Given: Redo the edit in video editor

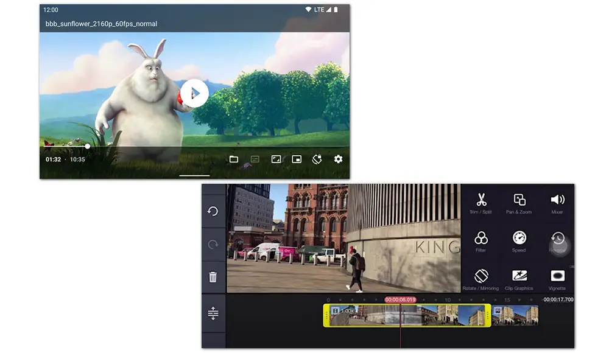Looking at the screenshot, I should (213, 245).
